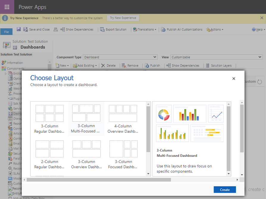Click the Save disk icon in toolbar
Screen dimensions: 266x199
[x=19, y=29]
